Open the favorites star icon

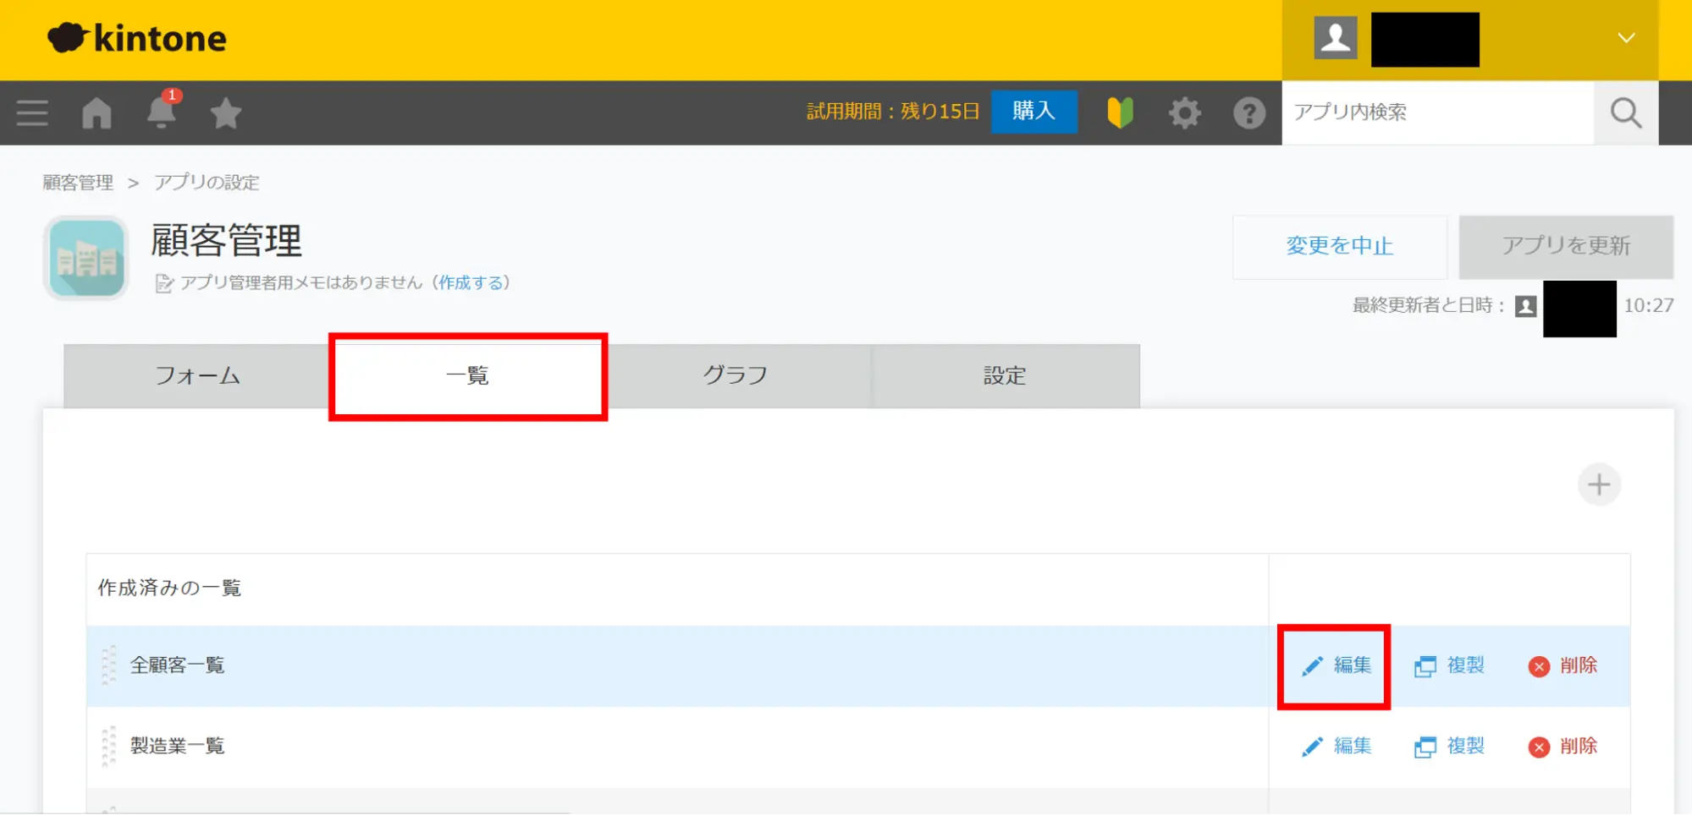click(x=225, y=113)
